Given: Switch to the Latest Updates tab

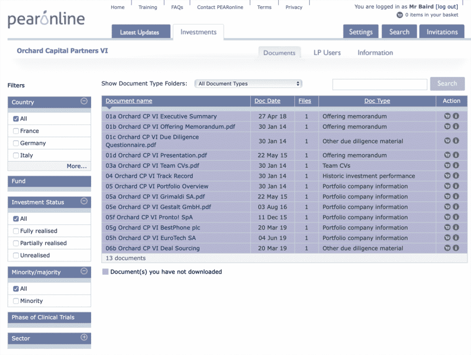Looking at the screenshot, I should point(141,32).
